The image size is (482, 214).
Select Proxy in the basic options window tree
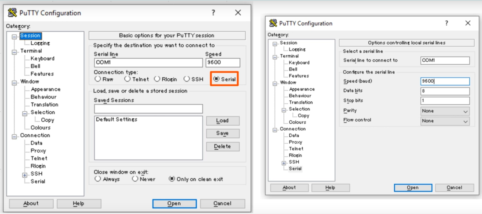point(38,151)
